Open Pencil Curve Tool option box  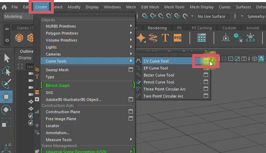tap(206, 82)
